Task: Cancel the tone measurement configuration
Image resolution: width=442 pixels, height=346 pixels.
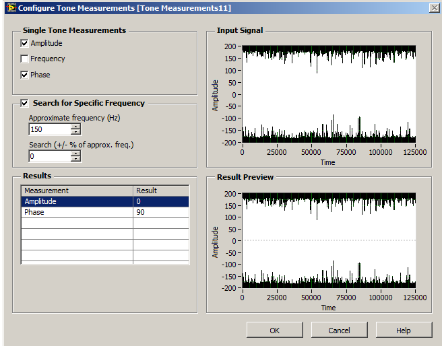Action: click(x=340, y=330)
